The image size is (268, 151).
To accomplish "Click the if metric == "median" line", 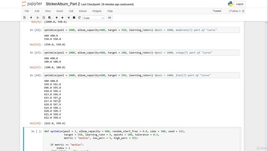I will [x=67, y=145].
